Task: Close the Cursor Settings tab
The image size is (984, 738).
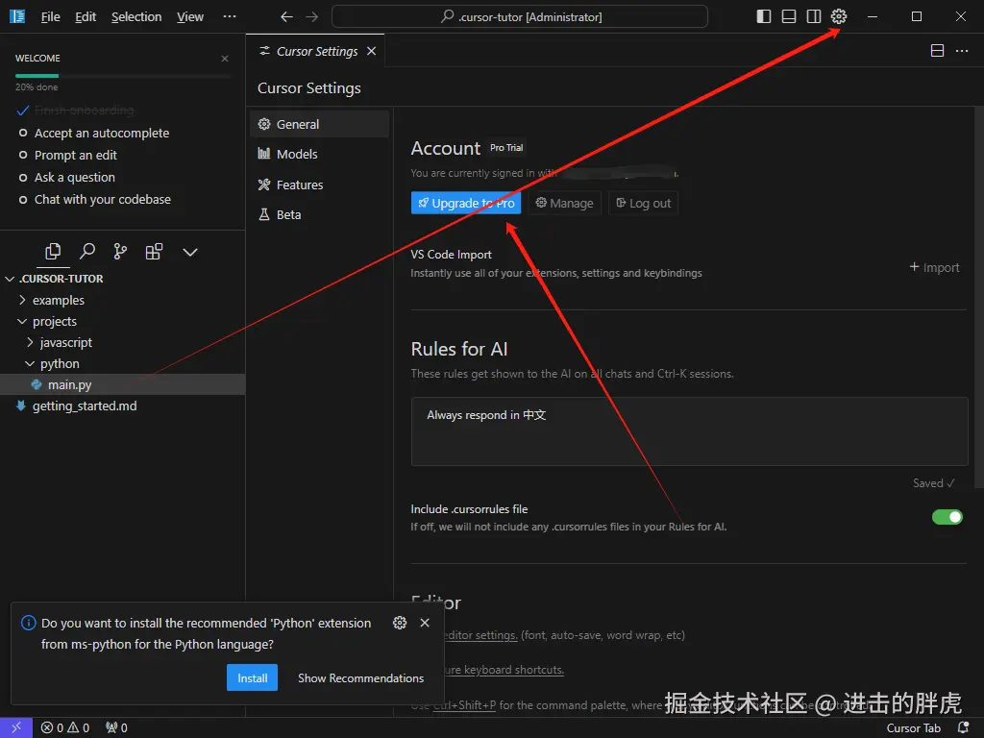Action: pos(372,51)
